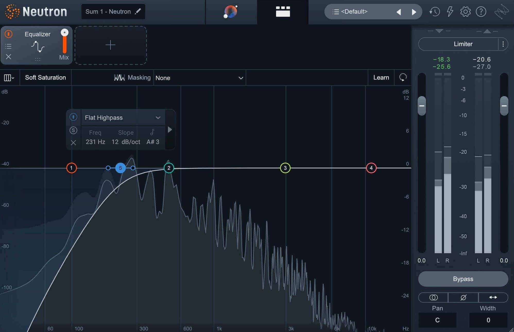This screenshot has height=332, width=514.
Task: Click the input gain 0.0 value
Action: [422, 260]
